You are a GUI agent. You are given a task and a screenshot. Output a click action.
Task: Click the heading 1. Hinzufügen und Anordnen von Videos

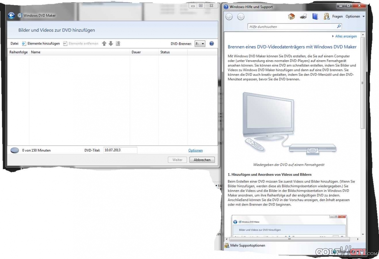click(x=269, y=174)
